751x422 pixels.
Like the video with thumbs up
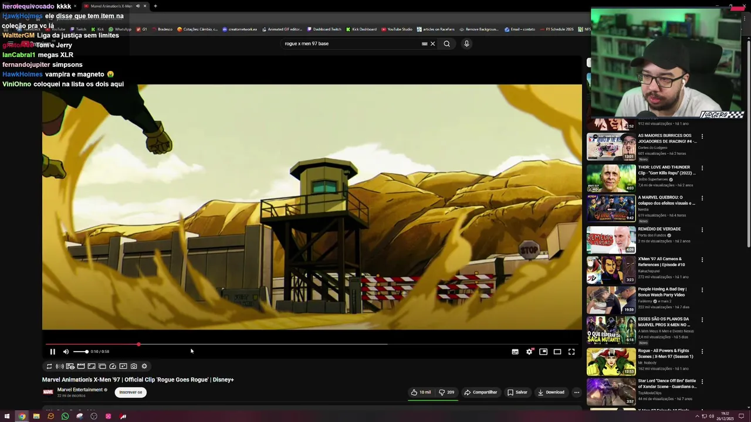coord(421,392)
